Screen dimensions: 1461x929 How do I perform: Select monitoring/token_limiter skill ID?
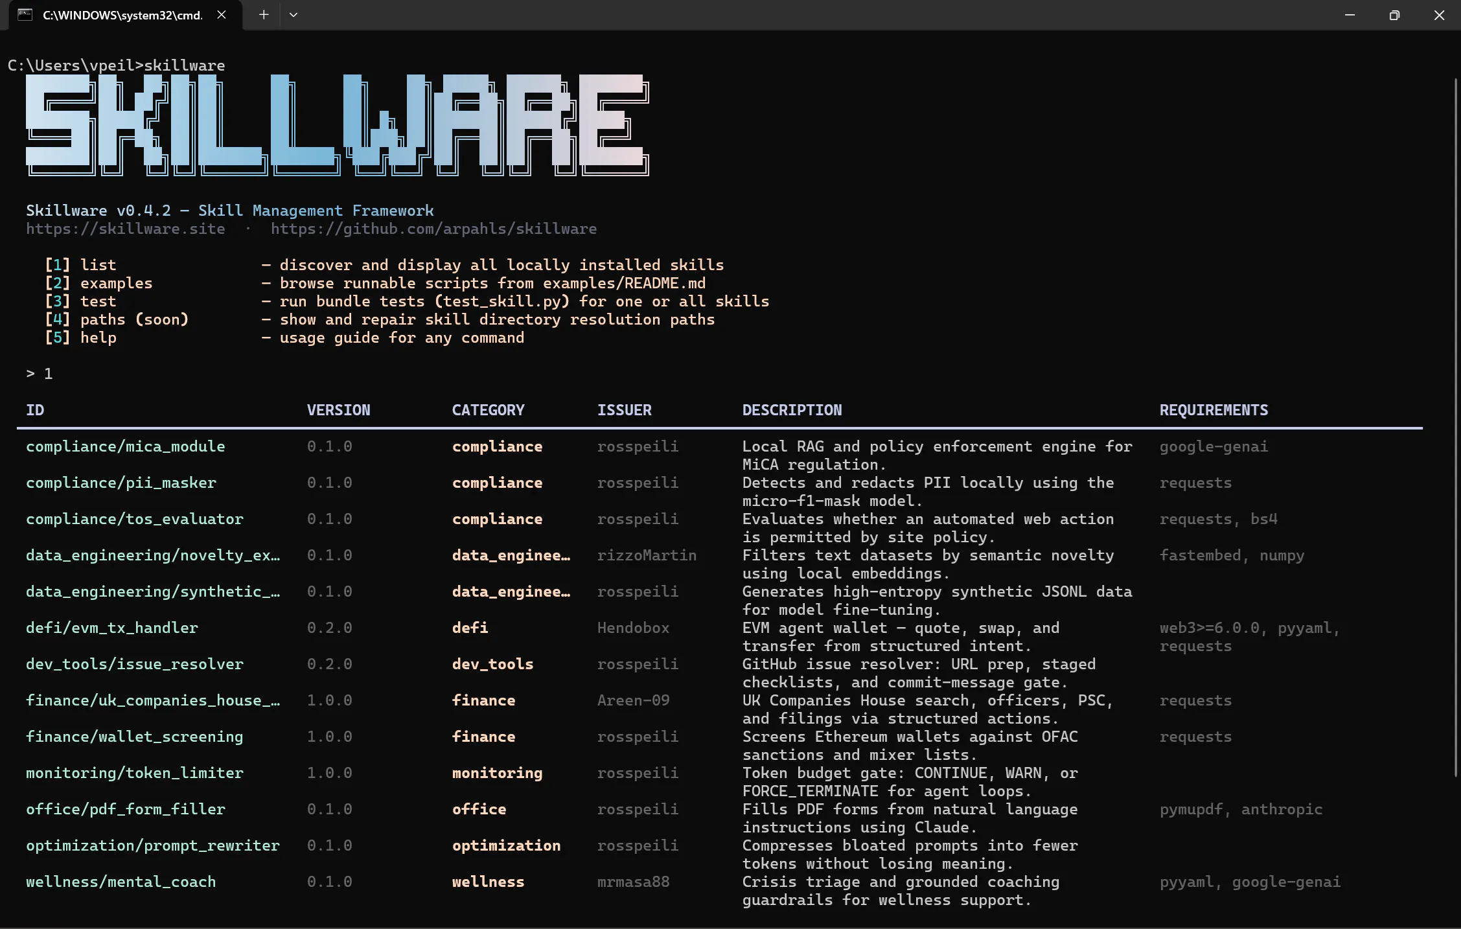(135, 773)
